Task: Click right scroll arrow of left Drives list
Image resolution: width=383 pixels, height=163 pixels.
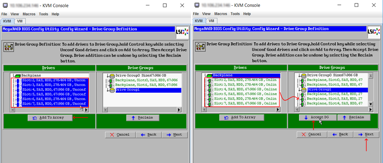Action: tap(86, 110)
